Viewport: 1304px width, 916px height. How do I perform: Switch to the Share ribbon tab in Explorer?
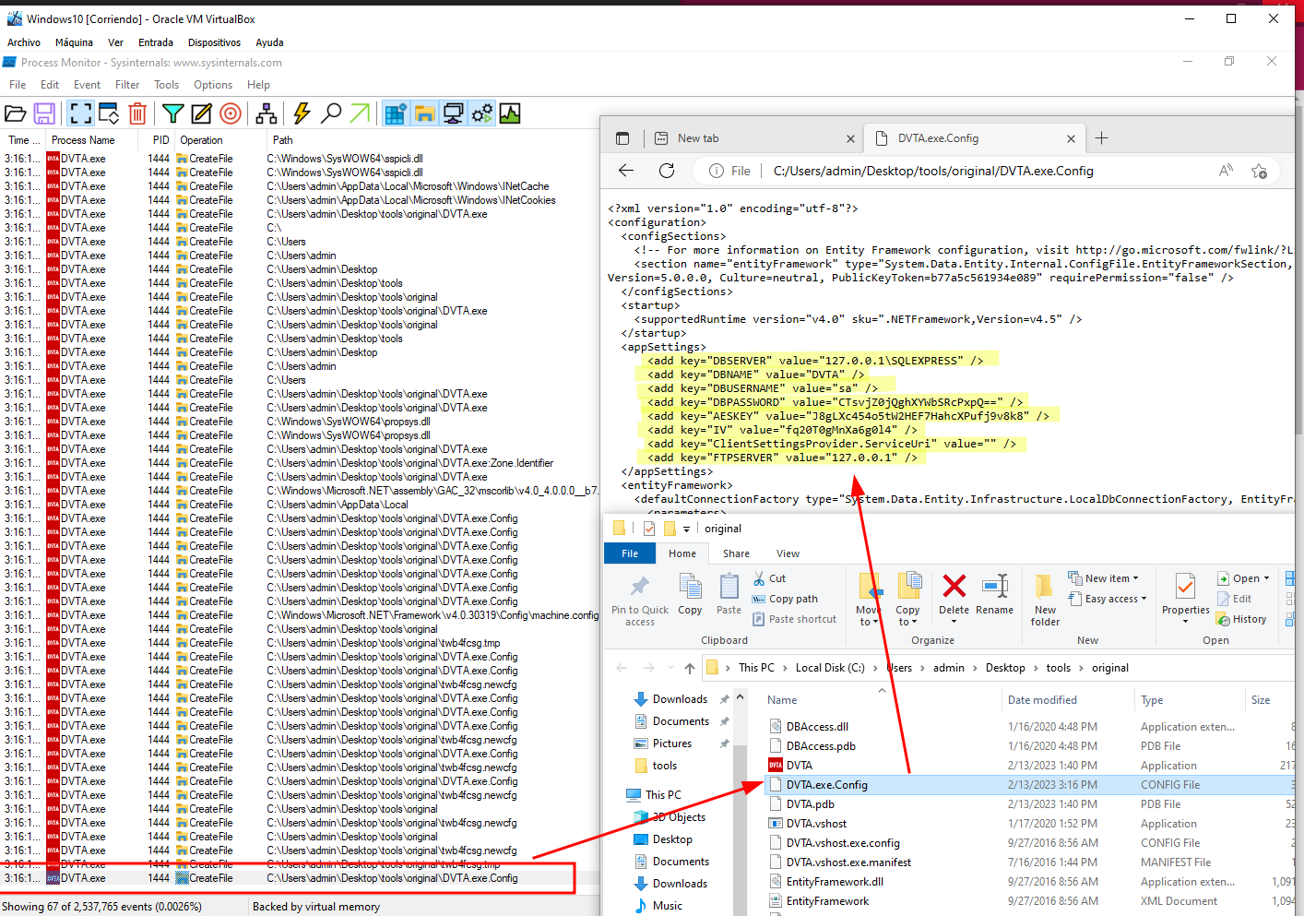pyautogui.click(x=736, y=553)
